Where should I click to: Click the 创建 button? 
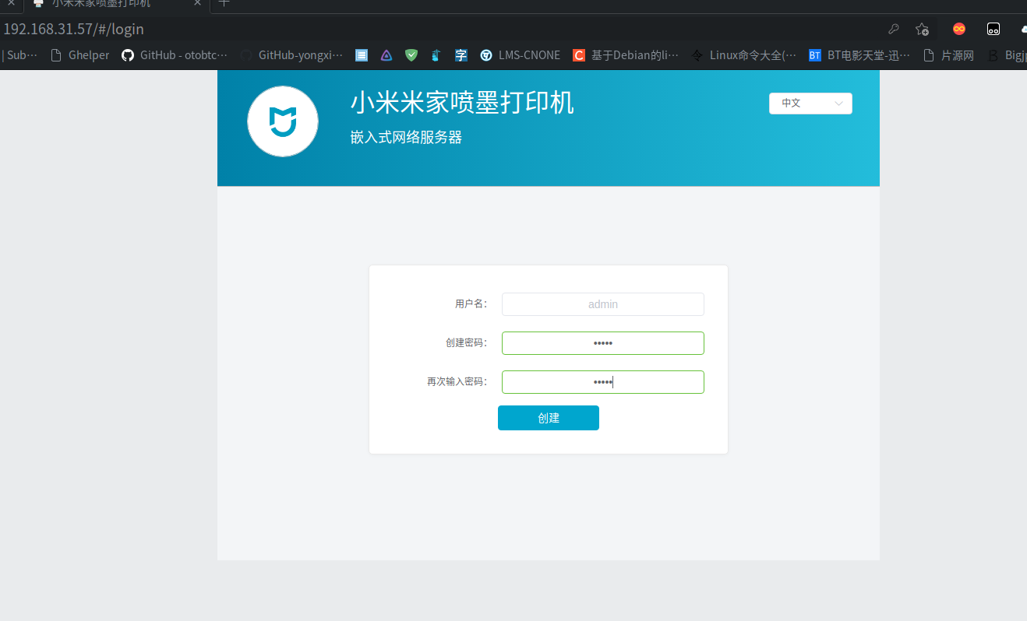(x=549, y=418)
